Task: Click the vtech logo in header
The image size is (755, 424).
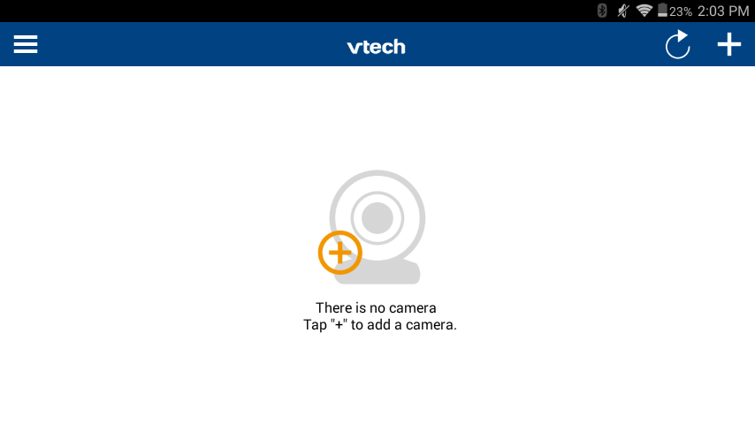Action: pyautogui.click(x=376, y=47)
